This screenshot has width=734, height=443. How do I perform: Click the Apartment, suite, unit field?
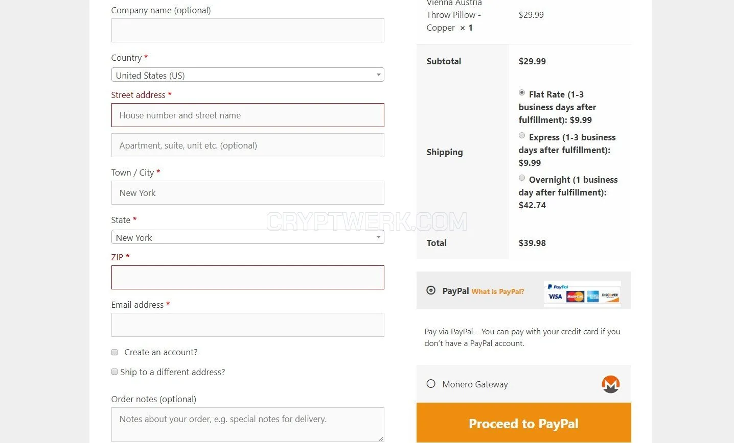(247, 145)
